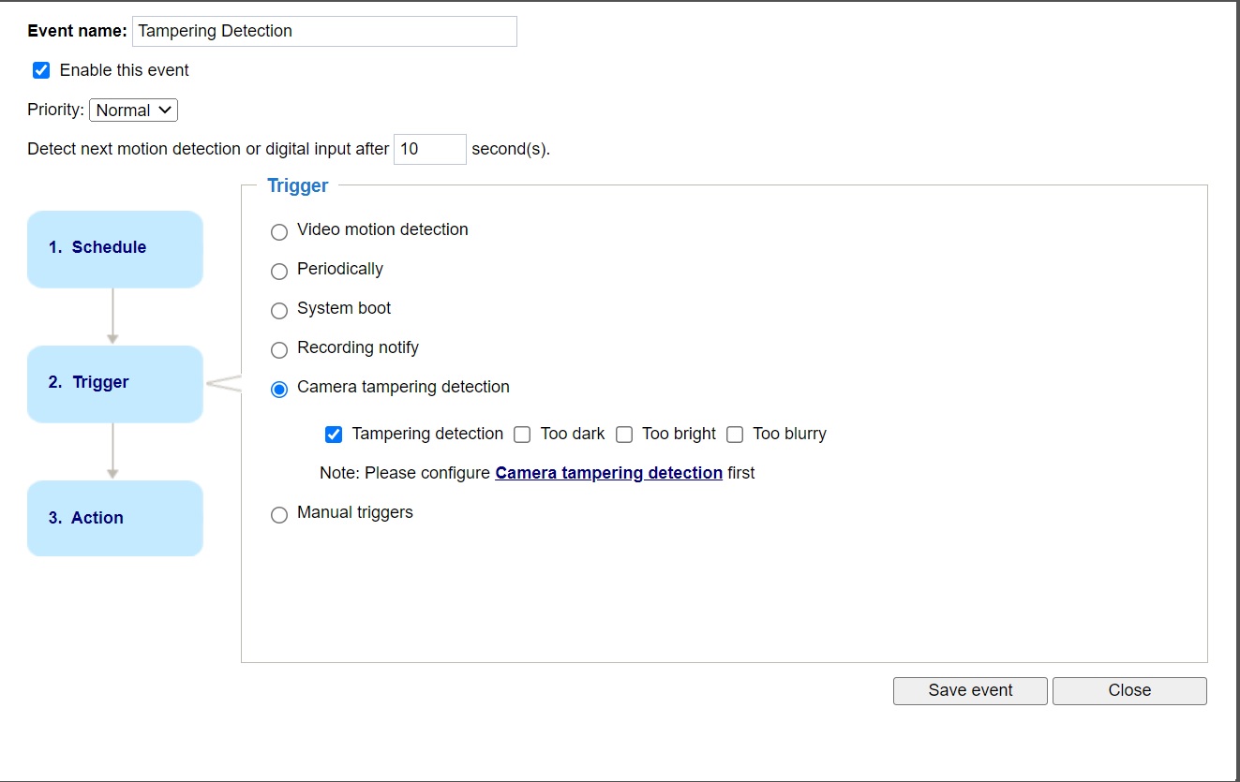The height and width of the screenshot is (782, 1240).
Task: Open the Trigger step
Action: click(x=114, y=382)
